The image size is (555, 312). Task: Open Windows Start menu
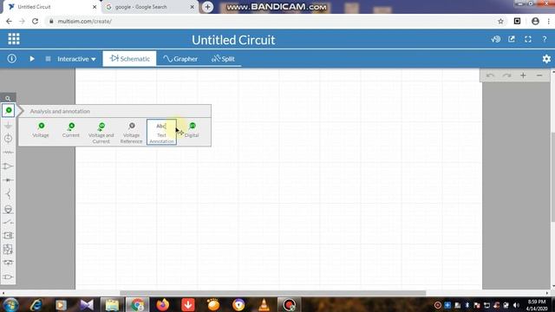[x=10, y=304]
